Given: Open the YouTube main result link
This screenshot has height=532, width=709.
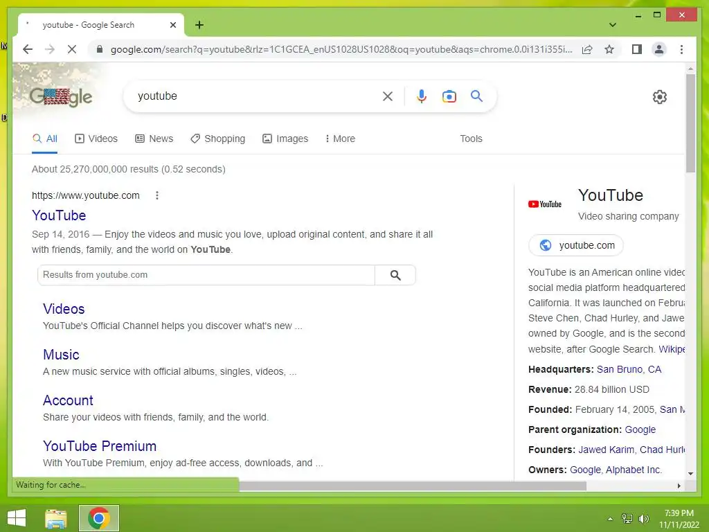Looking at the screenshot, I should tap(59, 215).
